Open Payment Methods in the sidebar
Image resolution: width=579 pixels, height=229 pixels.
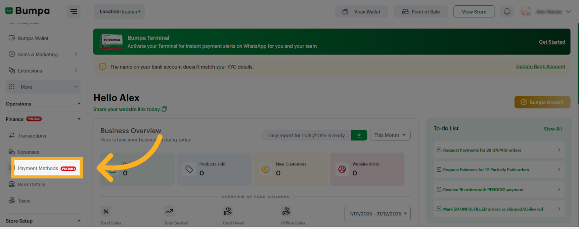tap(47, 168)
